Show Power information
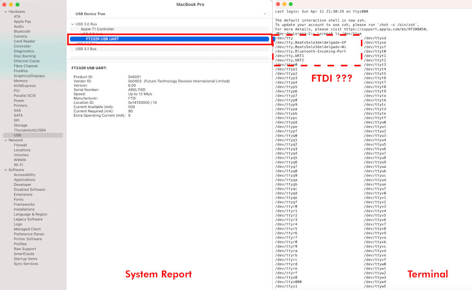The image size is (472, 290). (19, 101)
